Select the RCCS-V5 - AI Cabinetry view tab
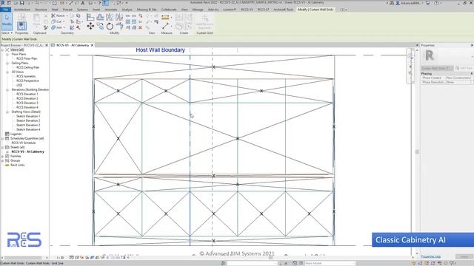474x266 pixels. coord(73,45)
